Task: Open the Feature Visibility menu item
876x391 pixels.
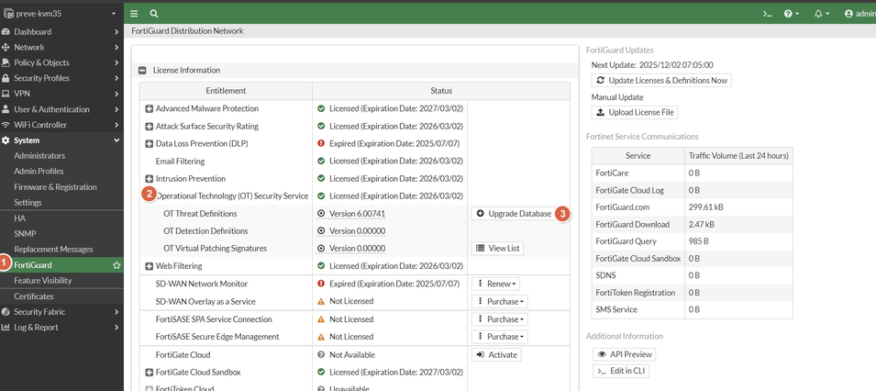Action: click(x=42, y=281)
